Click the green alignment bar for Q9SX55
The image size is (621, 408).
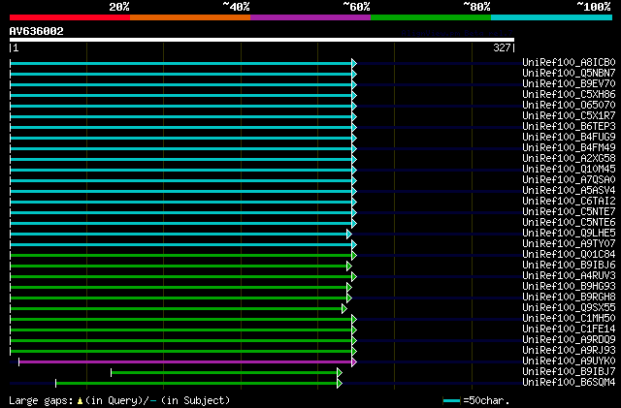[177, 309]
